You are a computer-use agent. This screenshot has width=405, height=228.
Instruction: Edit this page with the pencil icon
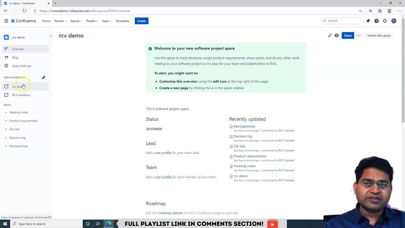pos(330,35)
